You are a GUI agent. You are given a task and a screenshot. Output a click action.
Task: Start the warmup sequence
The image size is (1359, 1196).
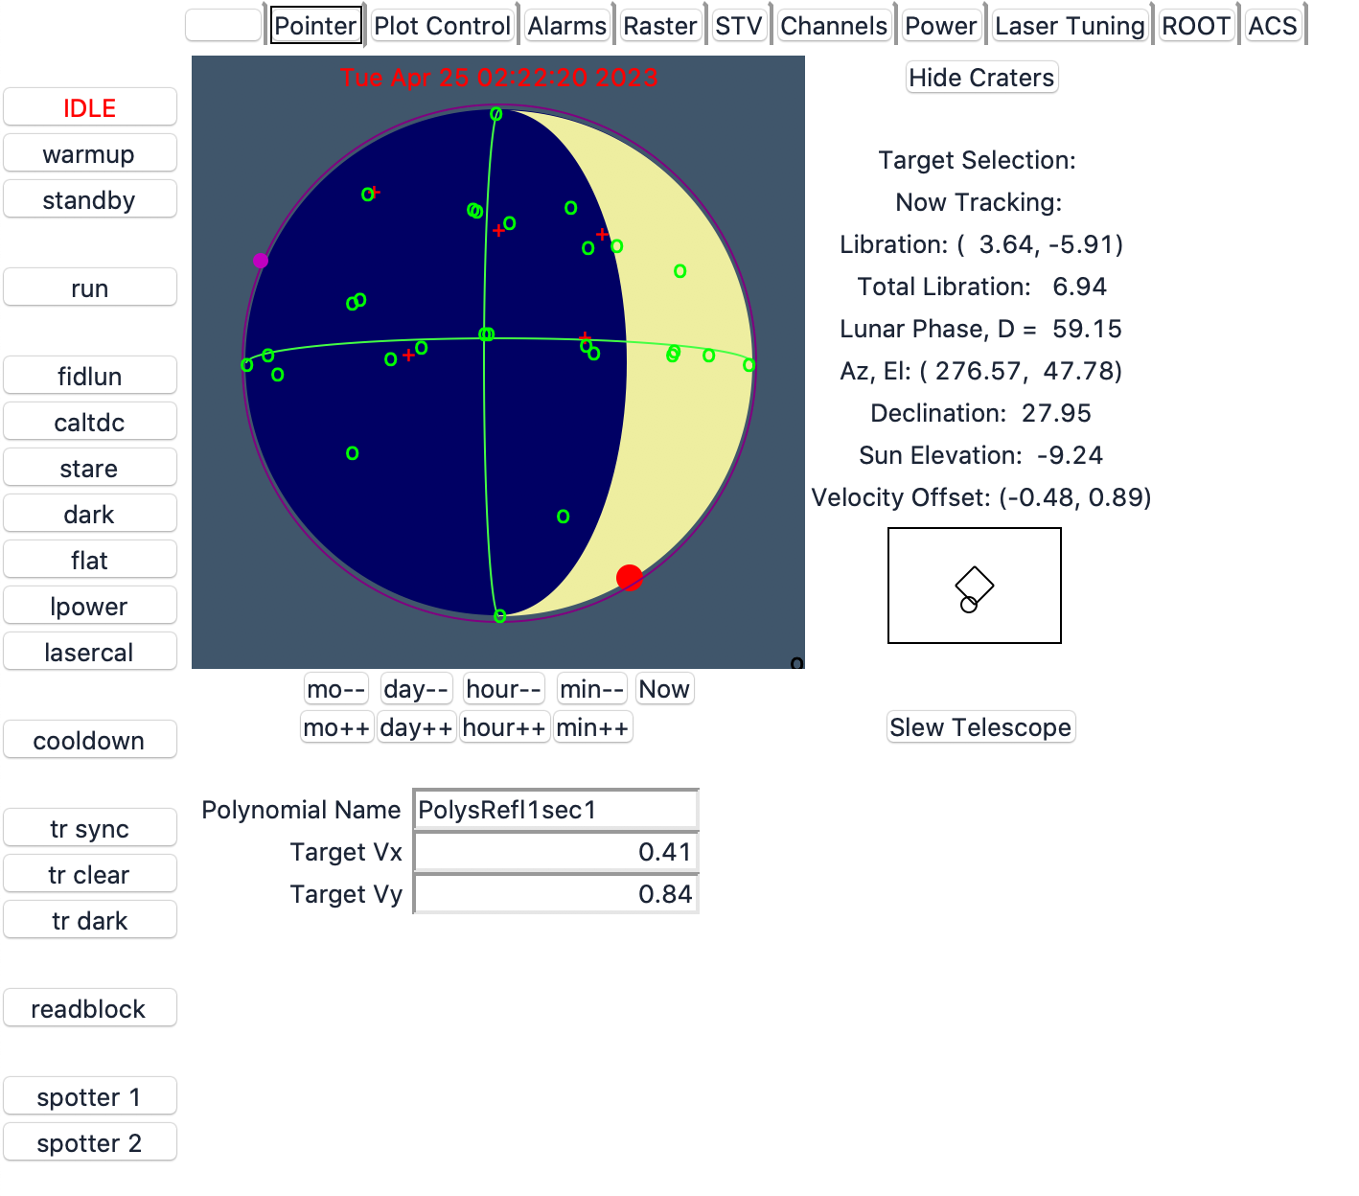90,153
